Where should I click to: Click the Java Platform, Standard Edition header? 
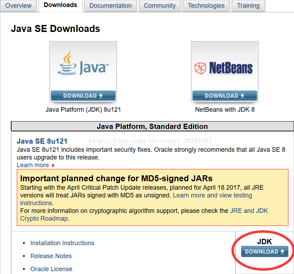152,126
